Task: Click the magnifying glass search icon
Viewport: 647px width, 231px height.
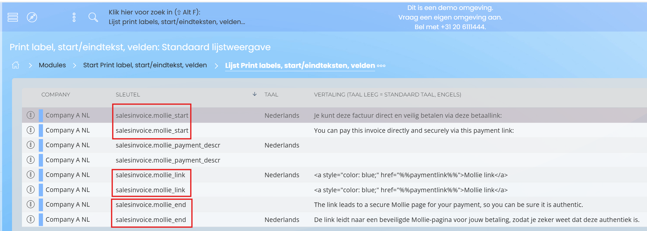Action: 93,17
